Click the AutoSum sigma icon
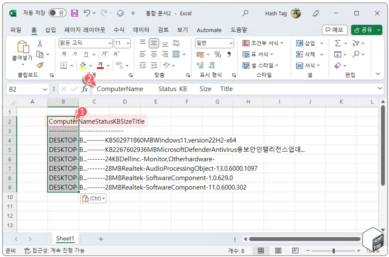The image size is (389, 257). pyautogui.click(x=338, y=43)
